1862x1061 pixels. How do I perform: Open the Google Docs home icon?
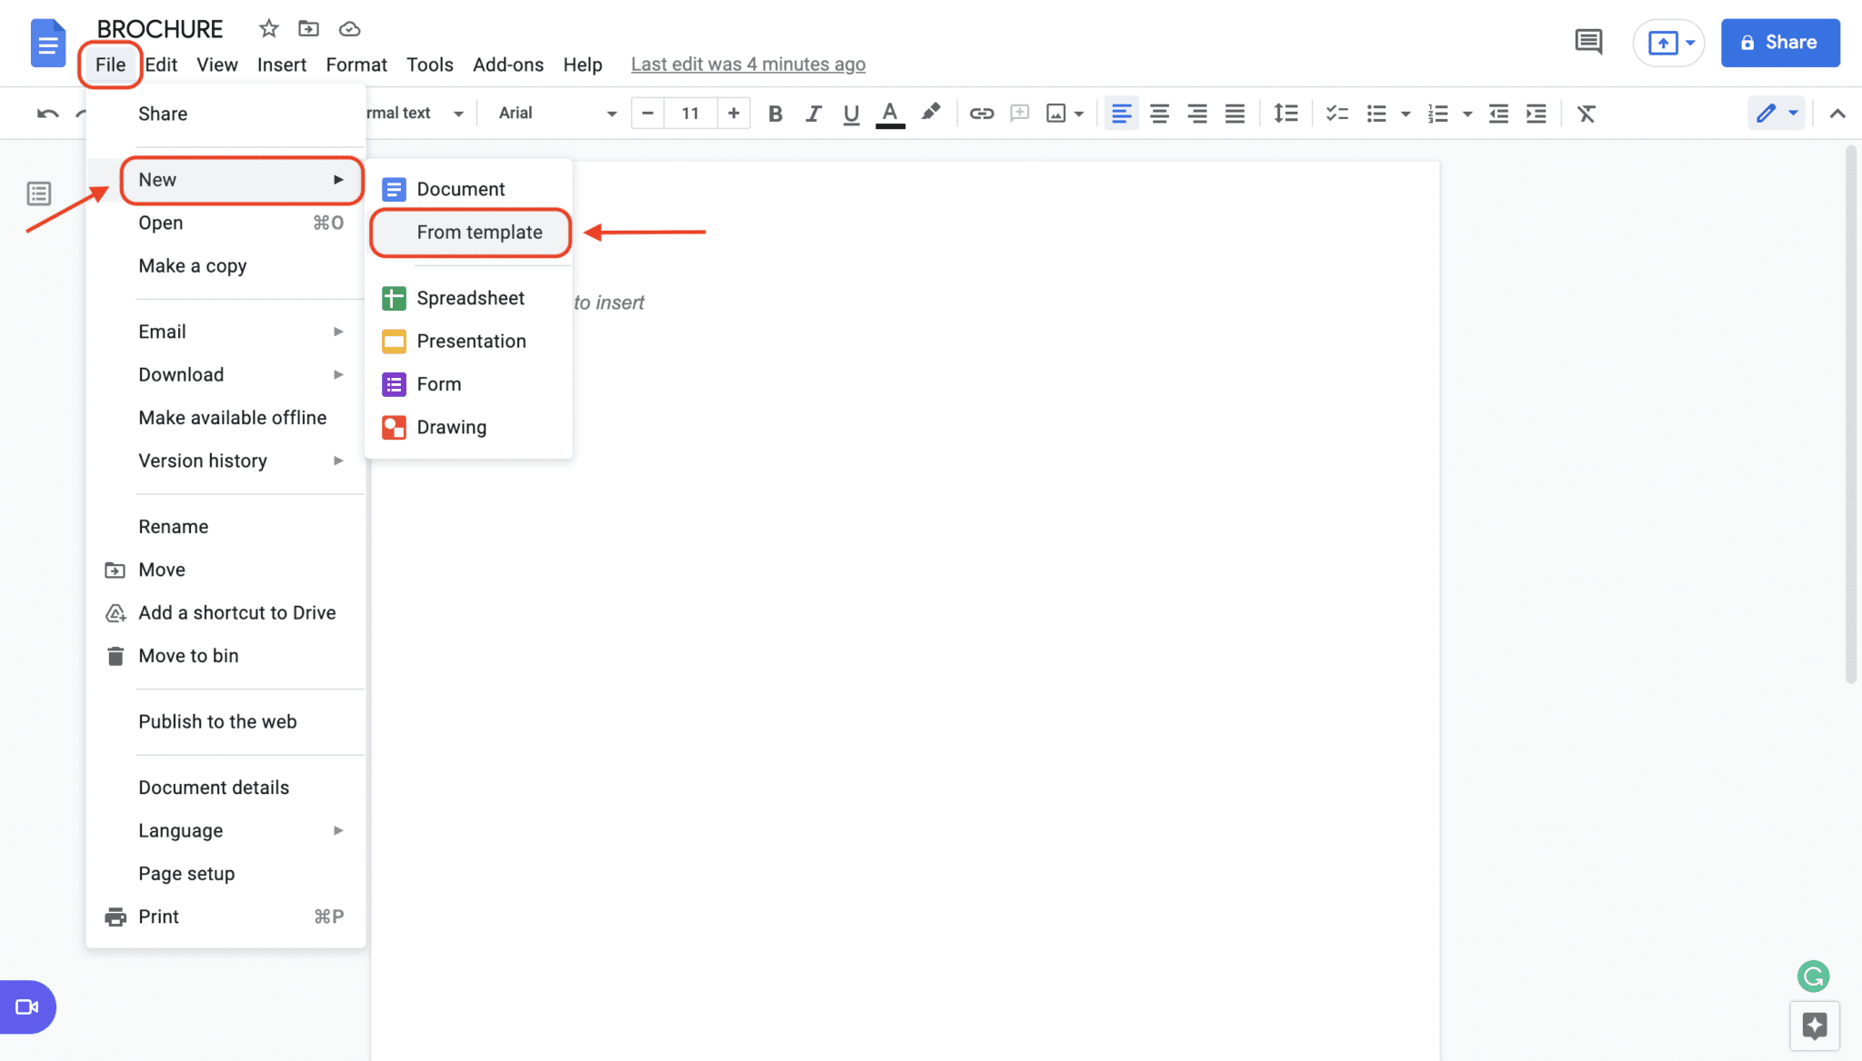[48, 43]
